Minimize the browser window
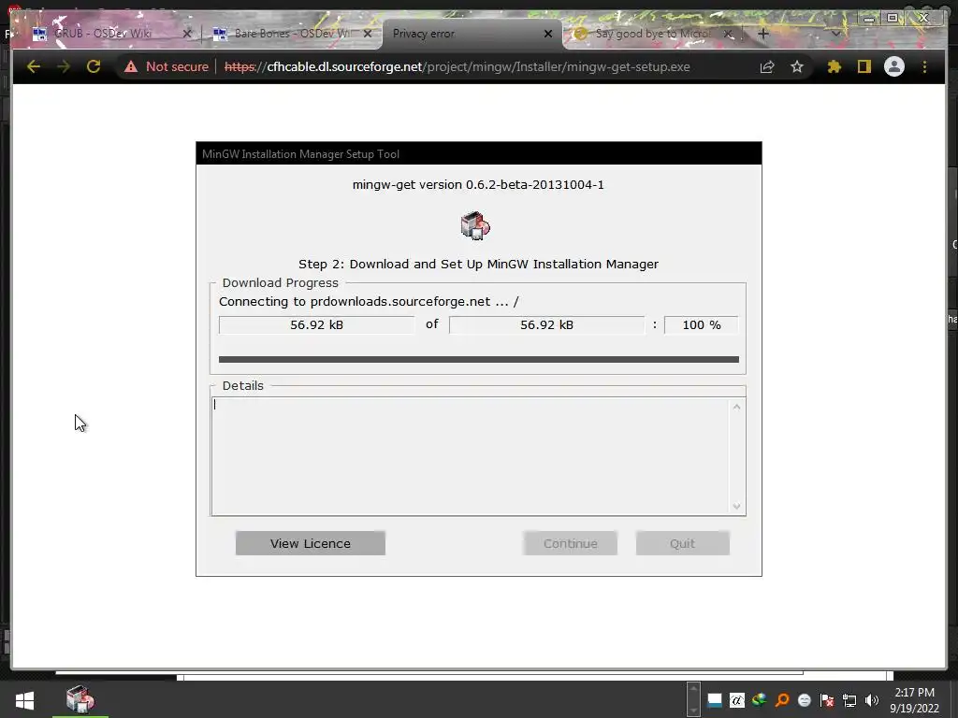This screenshot has height=718, width=958. [x=869, y=19]
